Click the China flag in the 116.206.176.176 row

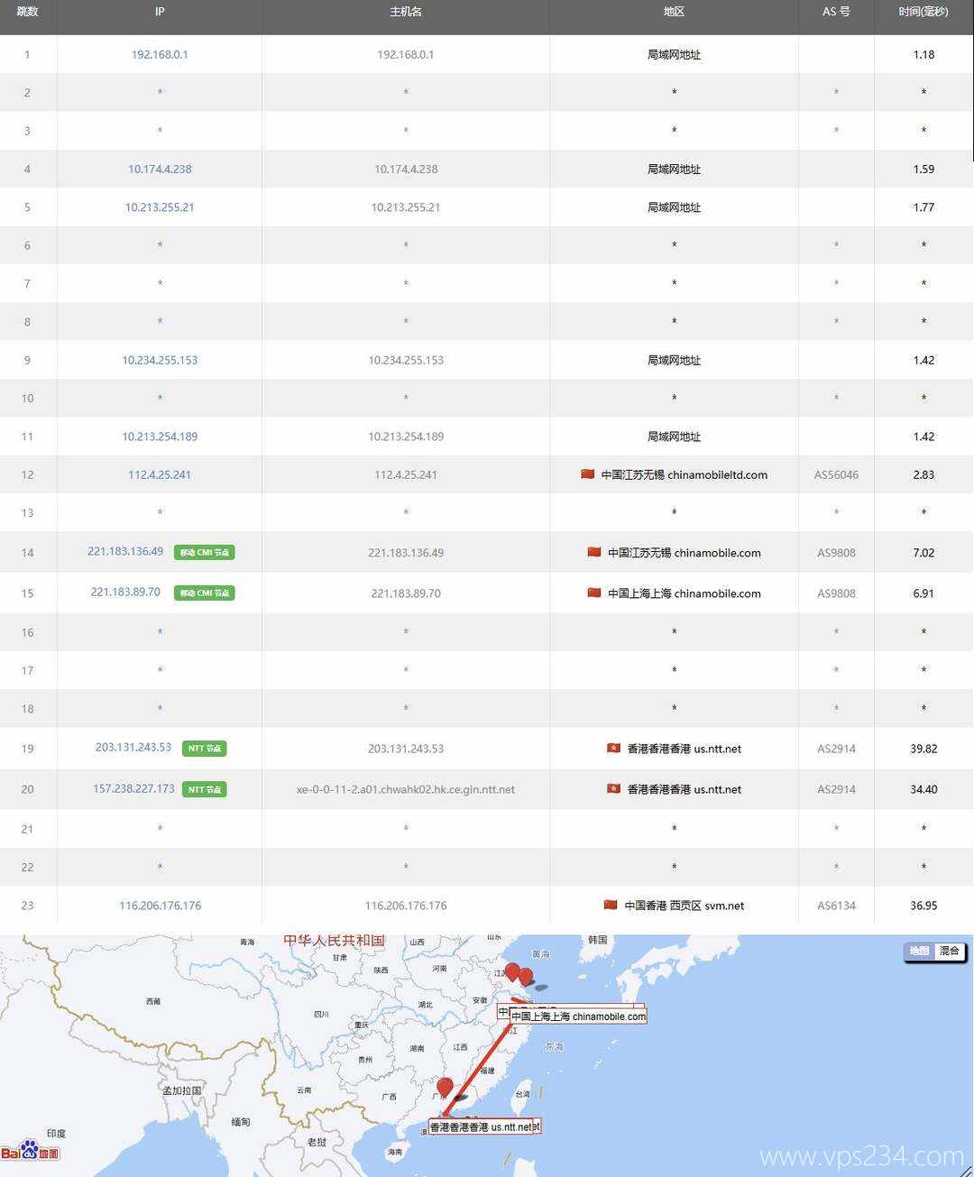tap(611, 905)
